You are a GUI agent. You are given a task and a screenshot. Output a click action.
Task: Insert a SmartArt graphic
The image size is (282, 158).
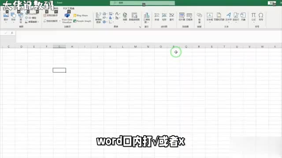coord(31,14)
